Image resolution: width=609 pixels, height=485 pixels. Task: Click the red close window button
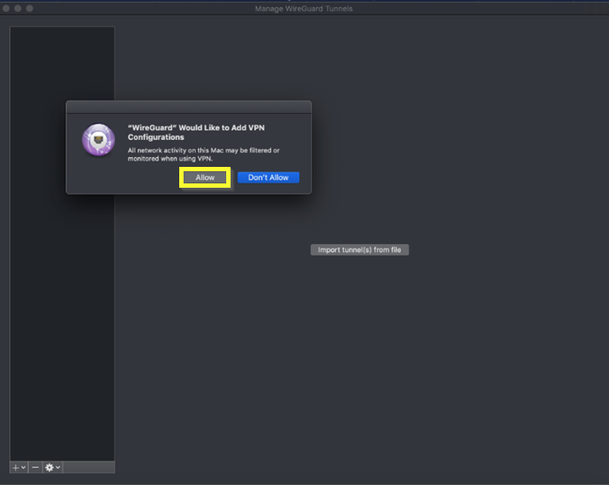(x=6, y=8)
